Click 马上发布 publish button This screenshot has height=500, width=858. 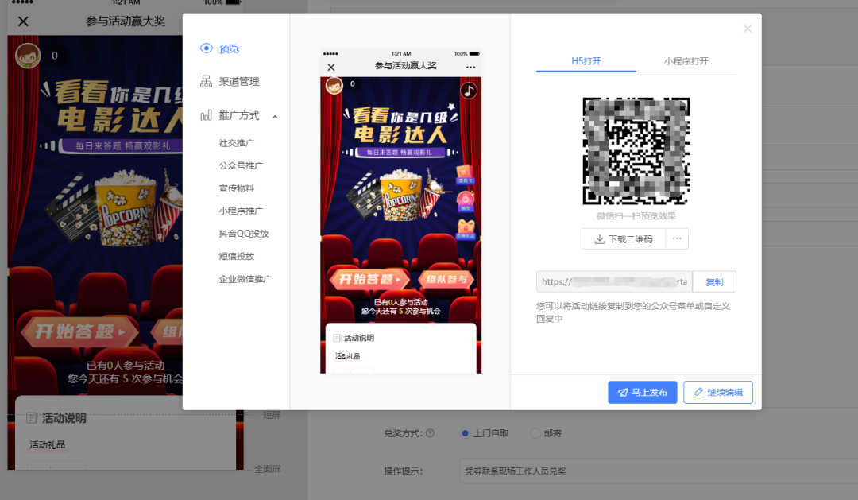point(643,392)
